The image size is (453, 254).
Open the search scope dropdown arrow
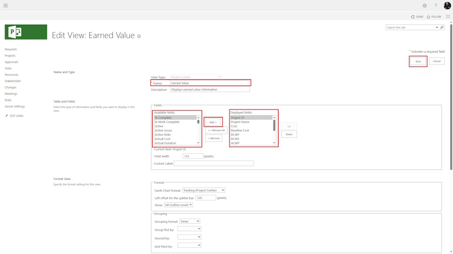(x=437, y=28)
